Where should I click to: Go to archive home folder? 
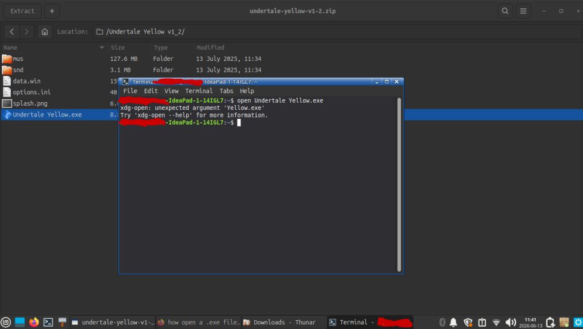[x=45, y=32]
